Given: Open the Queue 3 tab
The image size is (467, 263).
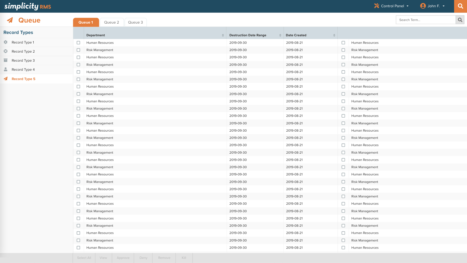Looking at the screenshot, I should [135, 22].
